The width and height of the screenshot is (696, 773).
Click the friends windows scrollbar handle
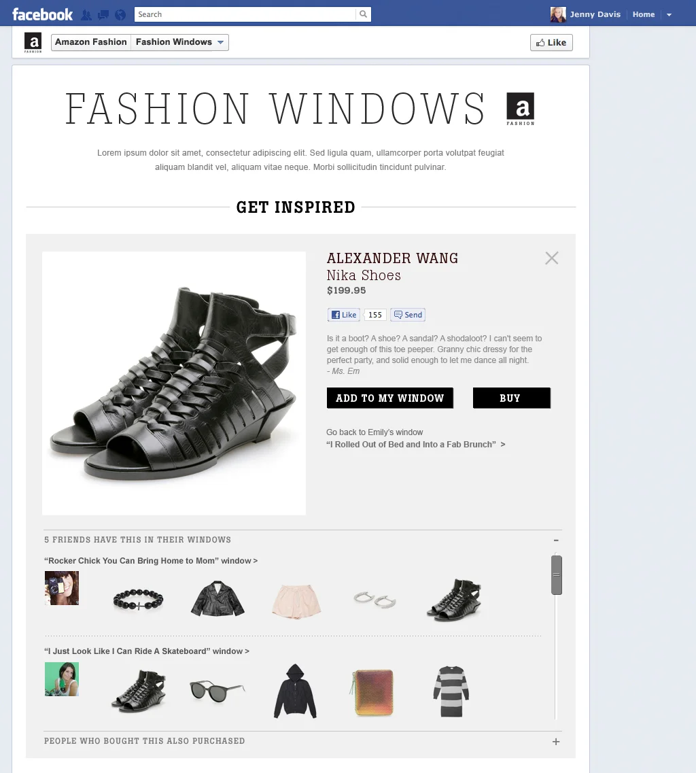(x=557, y=574)
